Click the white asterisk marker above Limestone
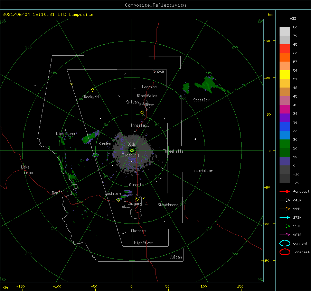The width and height of the screenshot is (311, 291). point(65,130)
